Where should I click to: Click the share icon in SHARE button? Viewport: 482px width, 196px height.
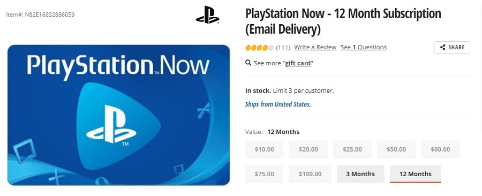click(443, 47)
